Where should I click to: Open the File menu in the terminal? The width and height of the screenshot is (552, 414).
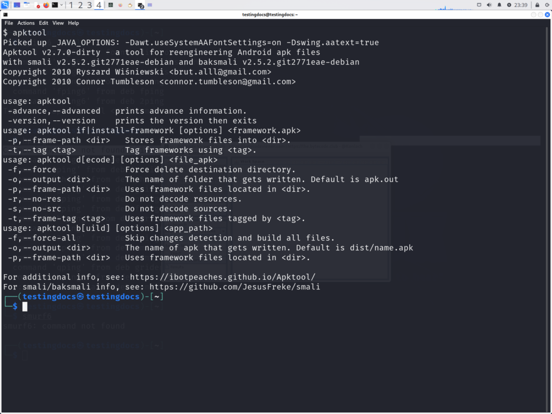pos(8,23)
